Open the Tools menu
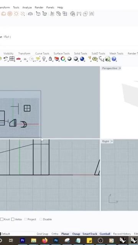138x245 pixels. click(16, 8)
